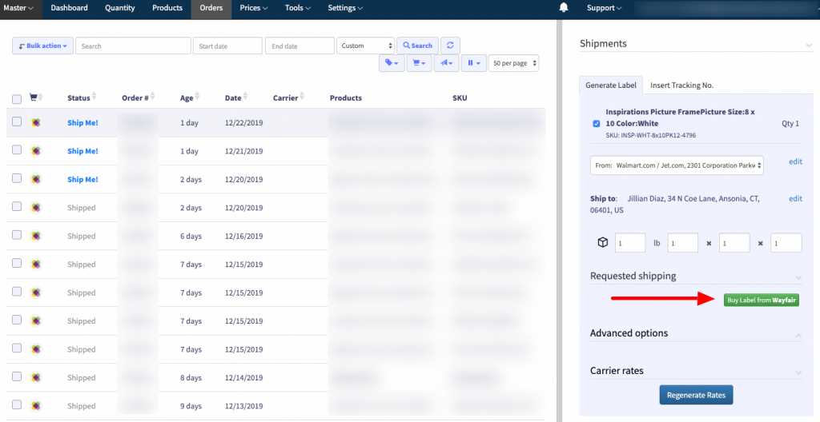Change the 50 per page selector
The height and width of the screenshot is (422, 820).
coord(513,62)
